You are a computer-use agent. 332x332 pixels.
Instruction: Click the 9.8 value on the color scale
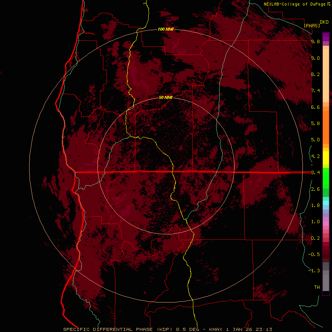(x=315, y=41)
